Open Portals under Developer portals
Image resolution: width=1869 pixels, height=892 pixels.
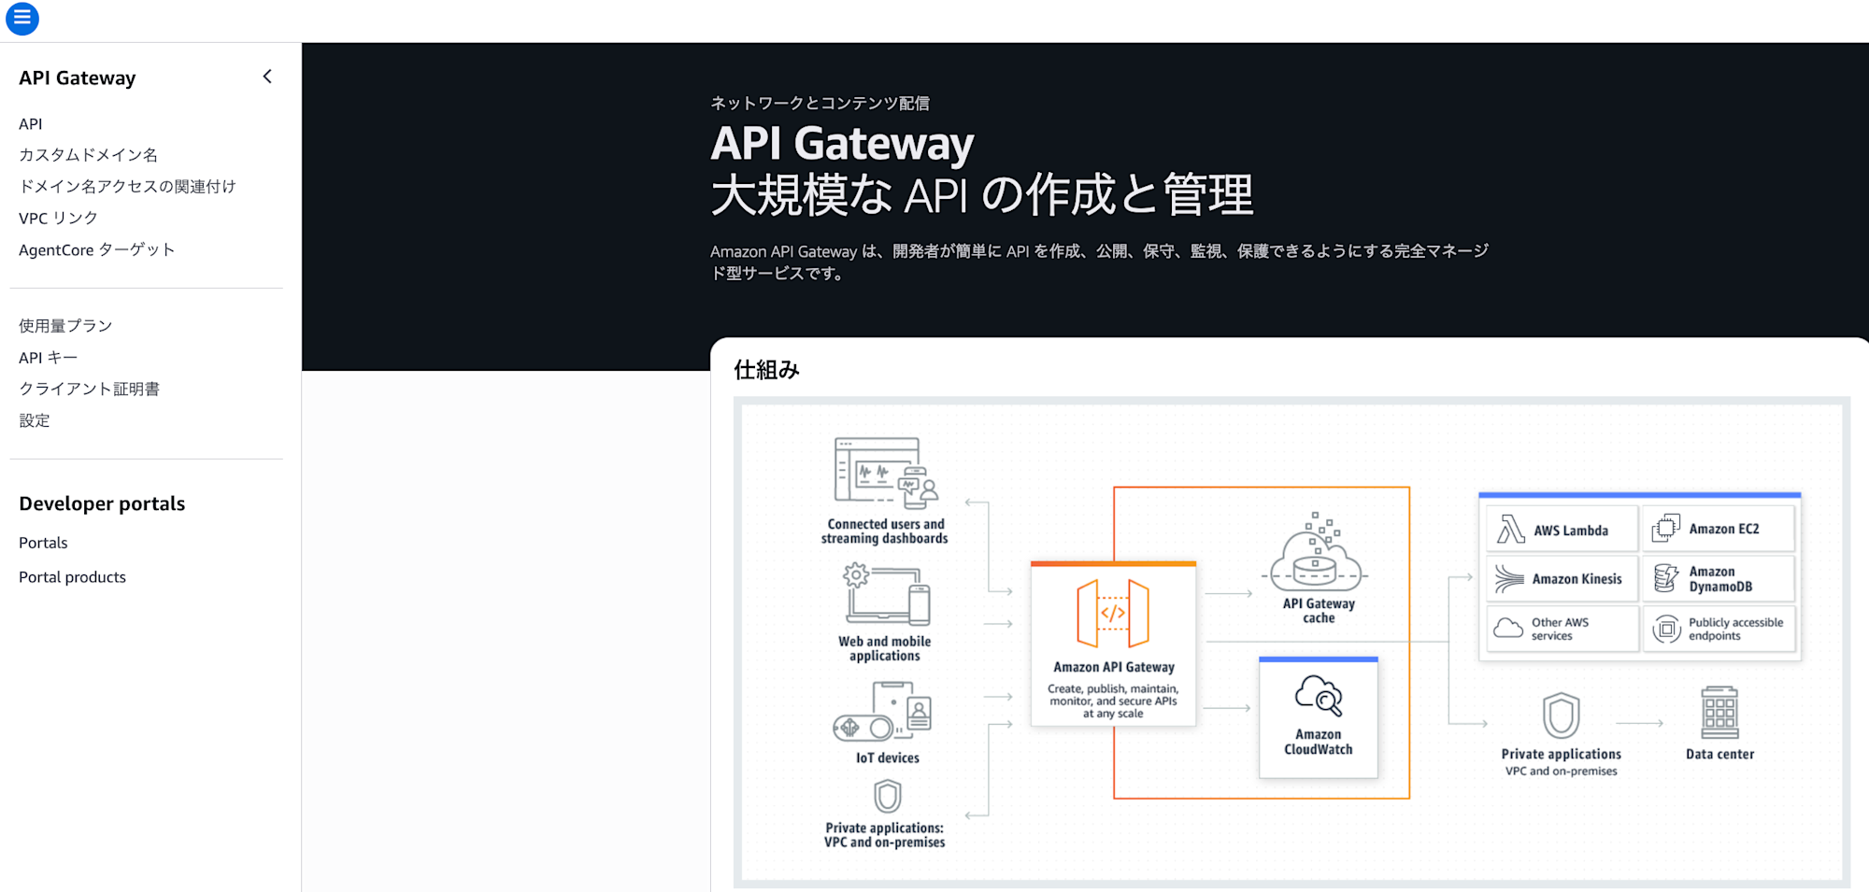coord(43,543)
